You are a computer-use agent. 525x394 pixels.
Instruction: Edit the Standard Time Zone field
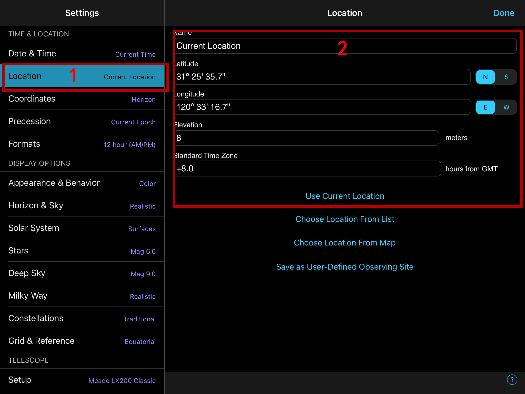tap(308, 169)
